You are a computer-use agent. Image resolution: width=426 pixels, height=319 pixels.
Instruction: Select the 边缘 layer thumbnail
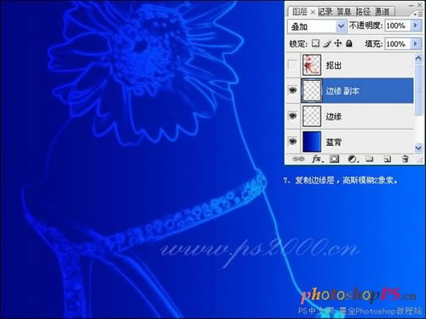click(312, 116)
